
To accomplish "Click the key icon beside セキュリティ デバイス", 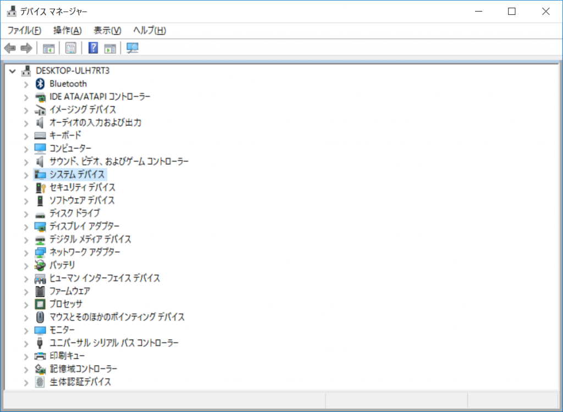I will (41, 188).
